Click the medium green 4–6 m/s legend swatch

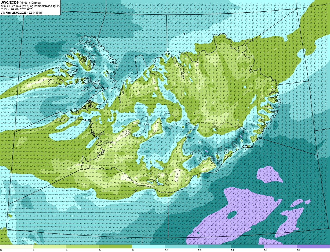(82, 246)
